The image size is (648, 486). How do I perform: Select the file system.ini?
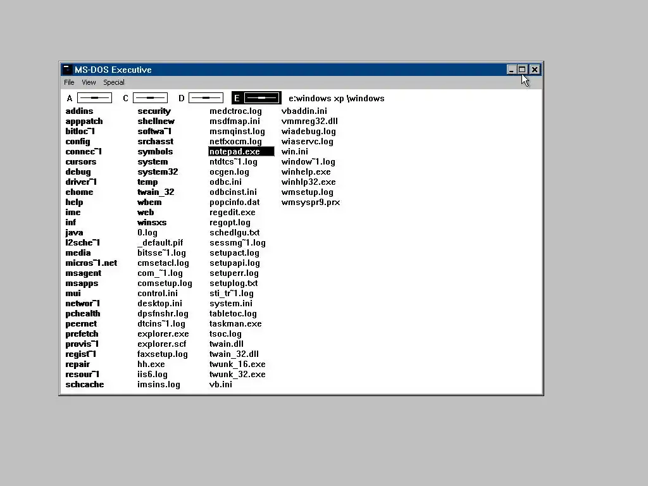point(230,303)
